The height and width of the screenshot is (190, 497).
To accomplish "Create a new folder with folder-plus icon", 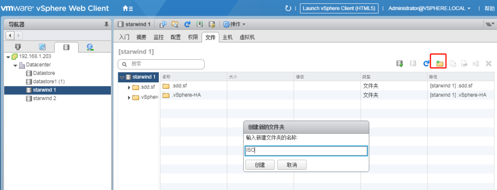I will (x=439, y=63).
